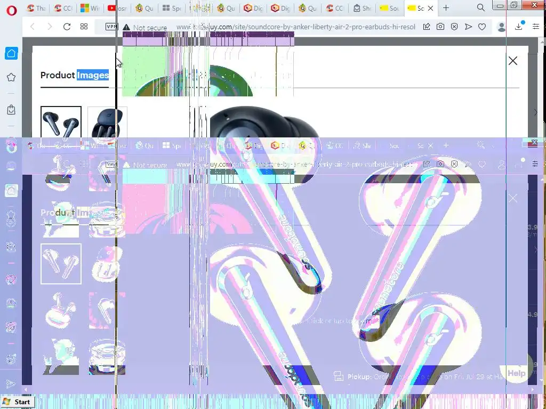The height and width of the screenshot is (409, 546).
Task: Go forward using the forward arrow
Action: 50,27
